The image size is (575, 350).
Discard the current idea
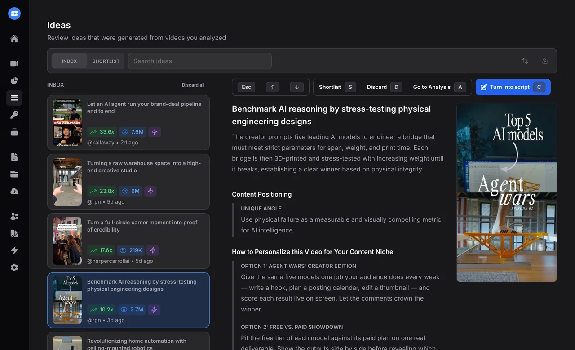385,87
